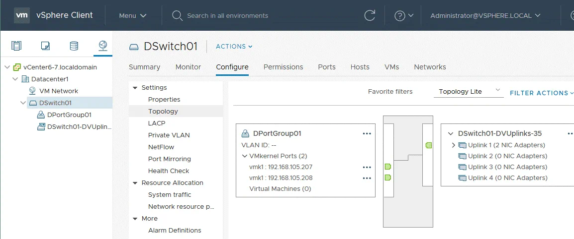
Task: Open the Networking inventory icon
Action: [x=102, y=46]
